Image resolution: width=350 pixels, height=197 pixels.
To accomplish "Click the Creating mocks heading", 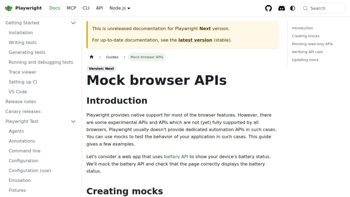I will pos(125,191).
